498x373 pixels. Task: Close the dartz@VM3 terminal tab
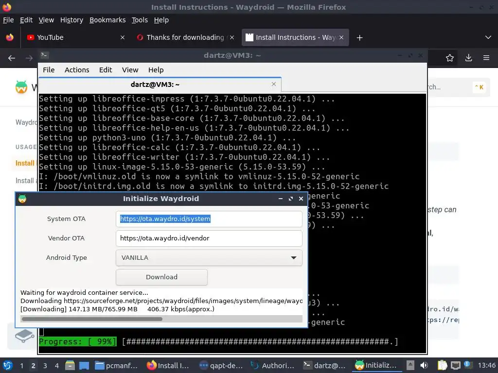tap(274, 84)
